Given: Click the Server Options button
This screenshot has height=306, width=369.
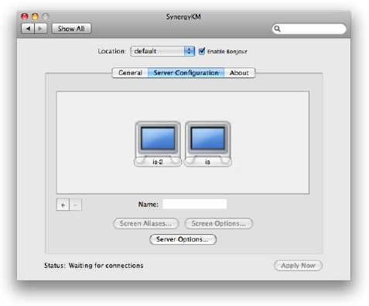Looking at the screenshot, I should click(183, 239).
